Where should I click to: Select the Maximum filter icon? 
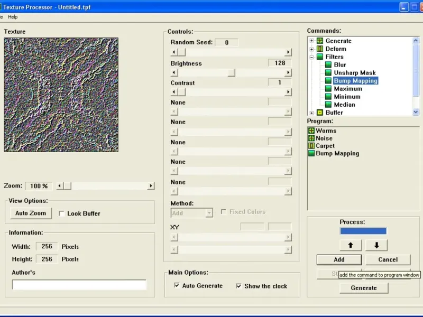pyautogui.click(x=328, y=89)
